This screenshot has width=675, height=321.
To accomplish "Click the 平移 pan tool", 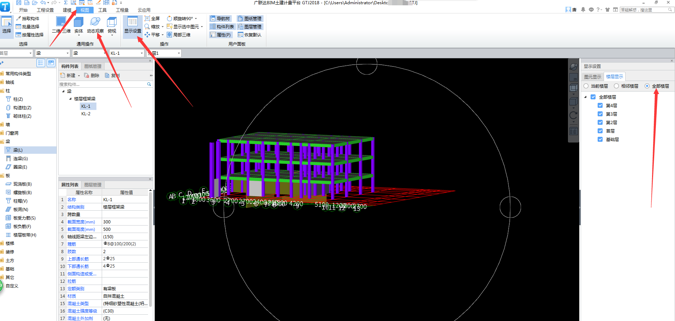I will coord(152,35).
